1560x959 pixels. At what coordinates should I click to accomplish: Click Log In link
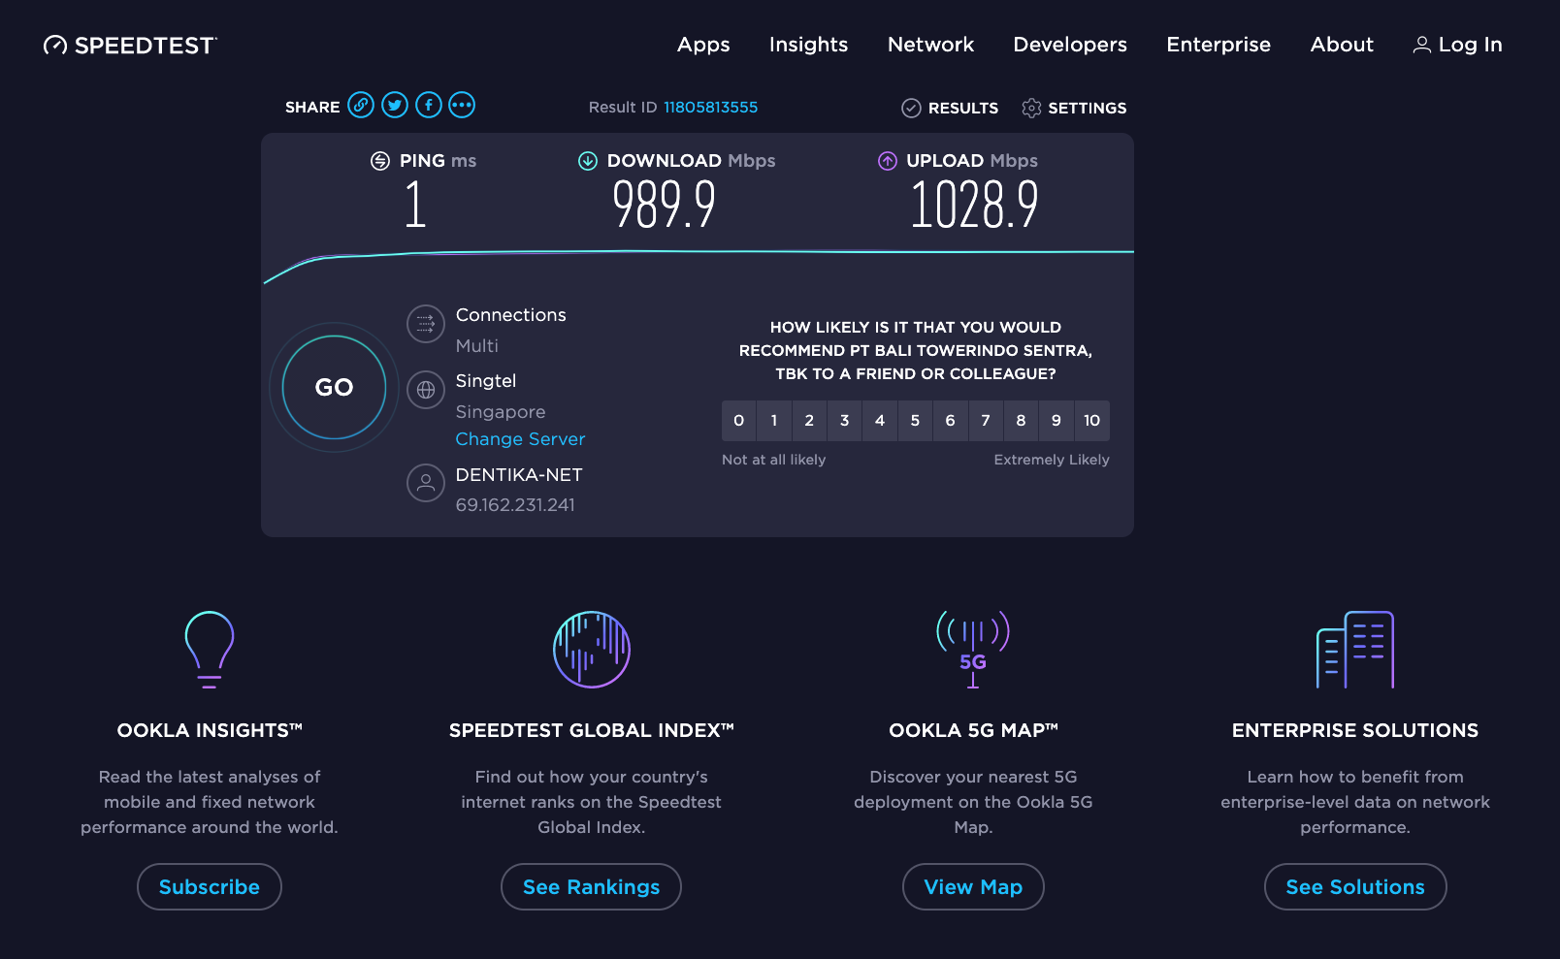[x=1458, y=45]
